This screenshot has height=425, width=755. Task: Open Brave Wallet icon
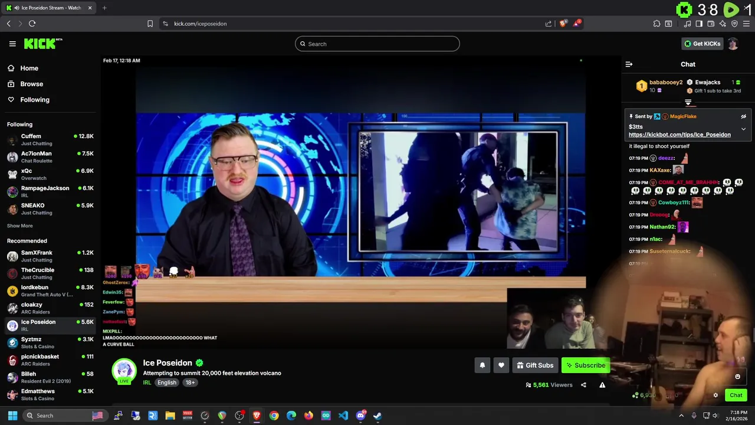(x=711, y=24)
